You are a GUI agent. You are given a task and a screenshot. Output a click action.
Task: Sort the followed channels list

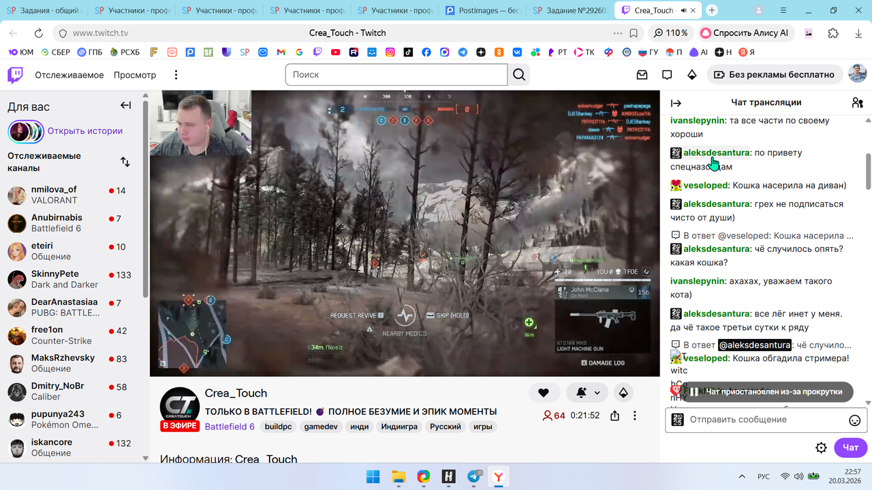click(x=125, y=162)
